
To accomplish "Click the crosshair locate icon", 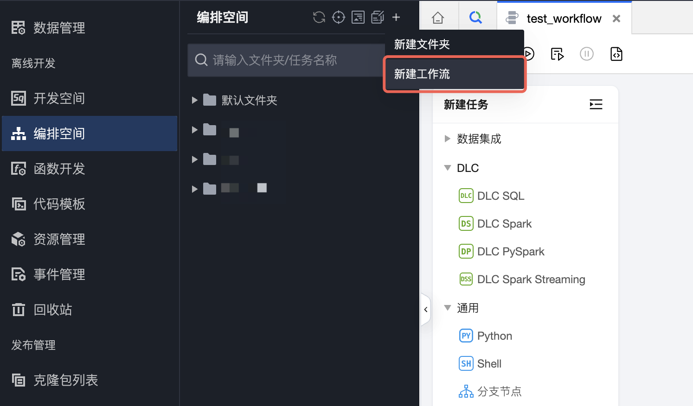I will (339, 17).
